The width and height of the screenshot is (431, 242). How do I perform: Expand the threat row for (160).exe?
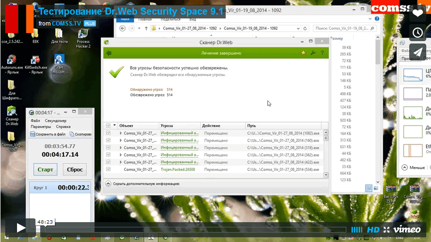(120, 140)
